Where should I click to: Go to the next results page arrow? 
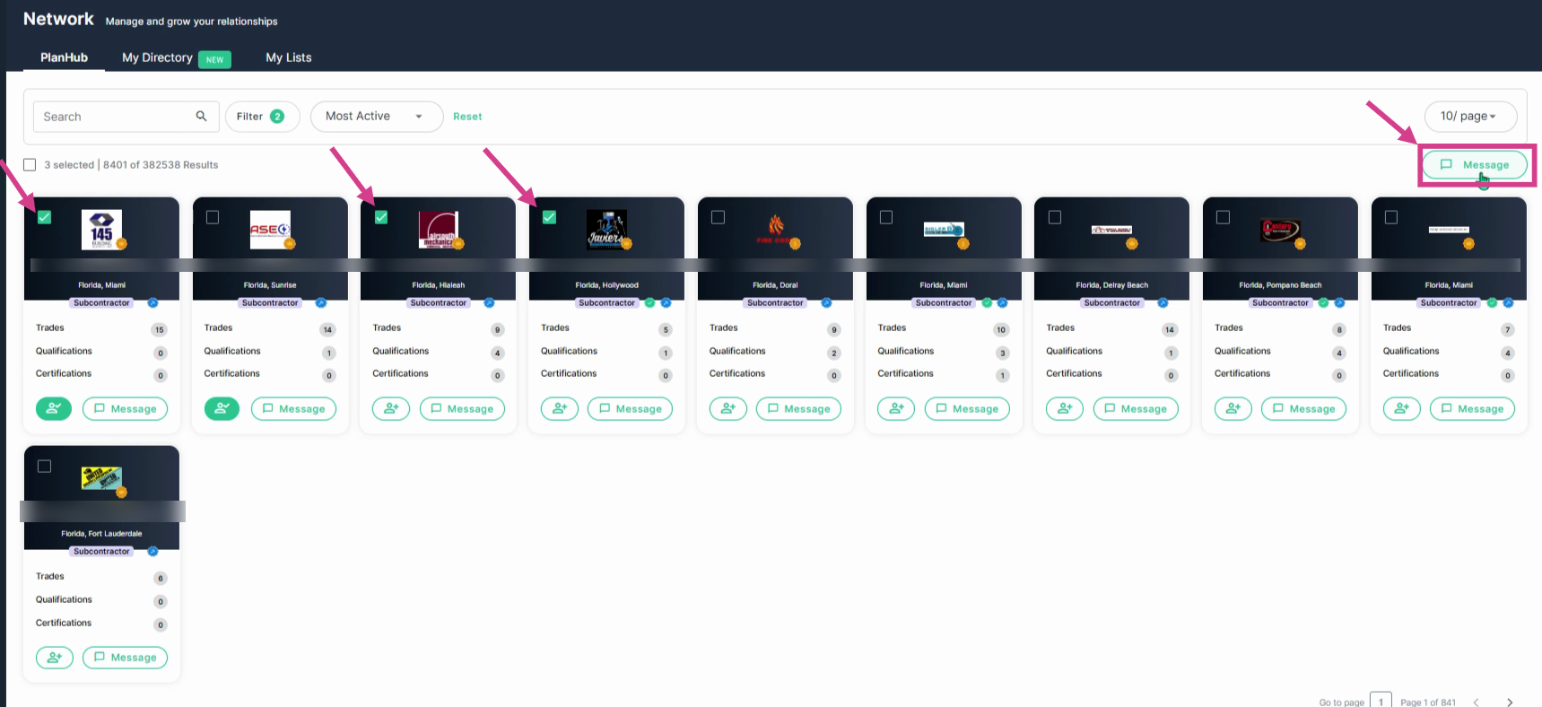click(x=1510, y=702)
